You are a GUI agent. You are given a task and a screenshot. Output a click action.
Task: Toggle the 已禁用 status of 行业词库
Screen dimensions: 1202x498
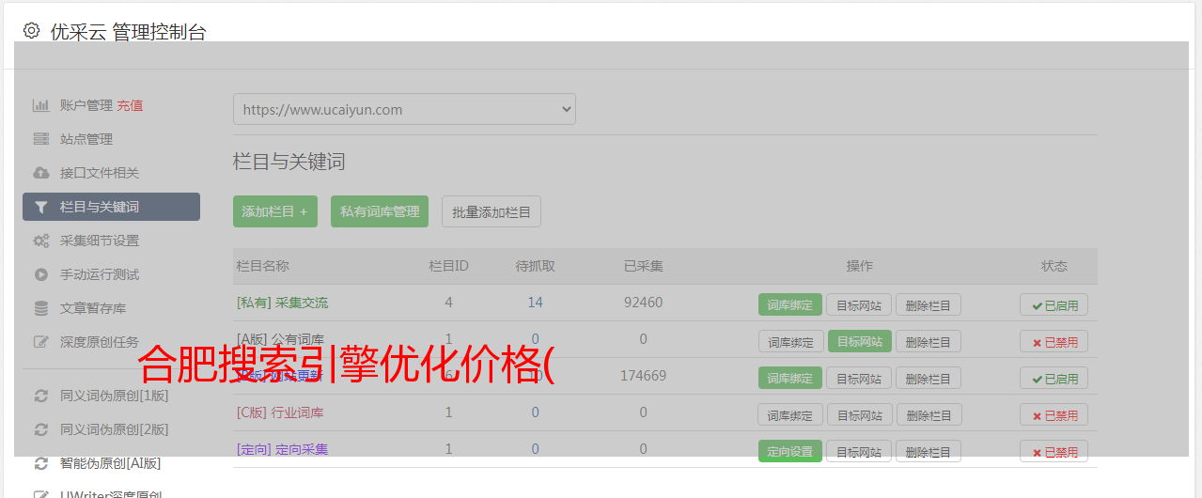click(x=1054, y=414)
